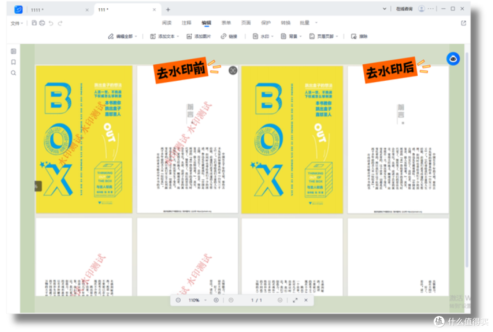Open the thumbnails panel sidebar icon
The height and width of the screenshot is (332, 493).
[14, 51]
